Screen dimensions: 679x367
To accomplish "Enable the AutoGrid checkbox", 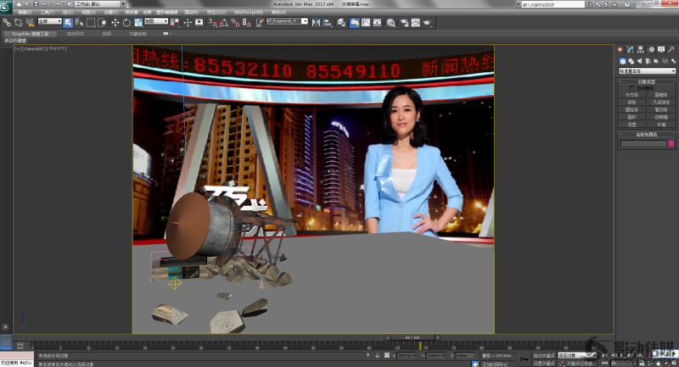I will (634, 88).
